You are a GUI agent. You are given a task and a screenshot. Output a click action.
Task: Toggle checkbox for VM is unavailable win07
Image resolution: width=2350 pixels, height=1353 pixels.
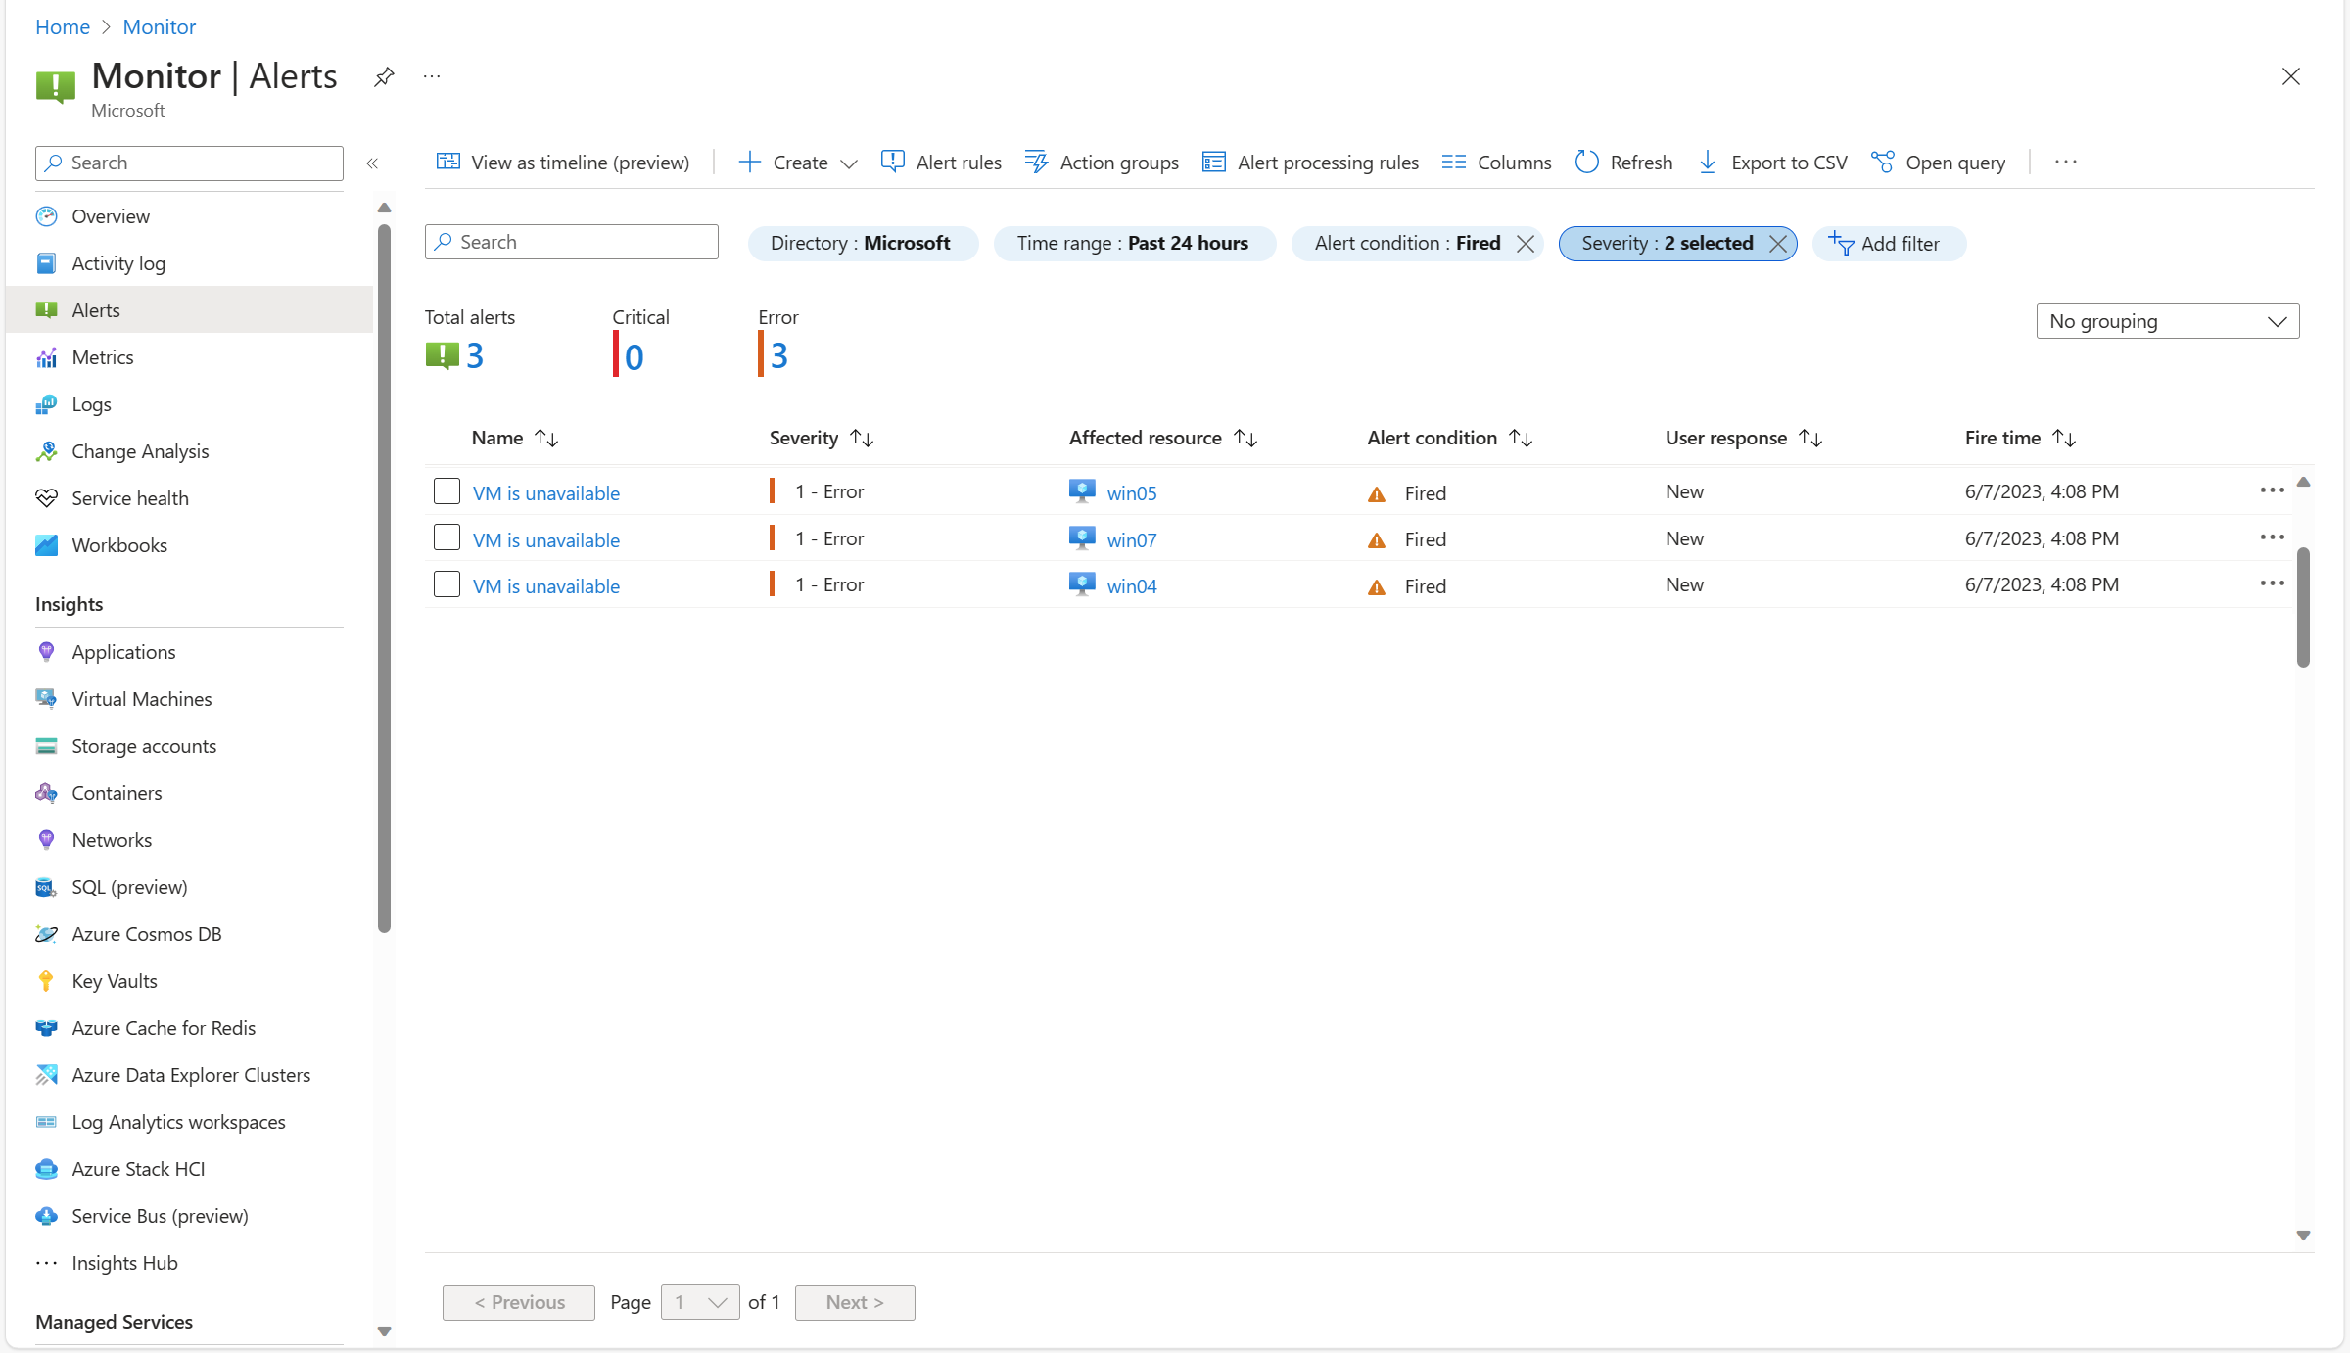click(x=447, y=537)
